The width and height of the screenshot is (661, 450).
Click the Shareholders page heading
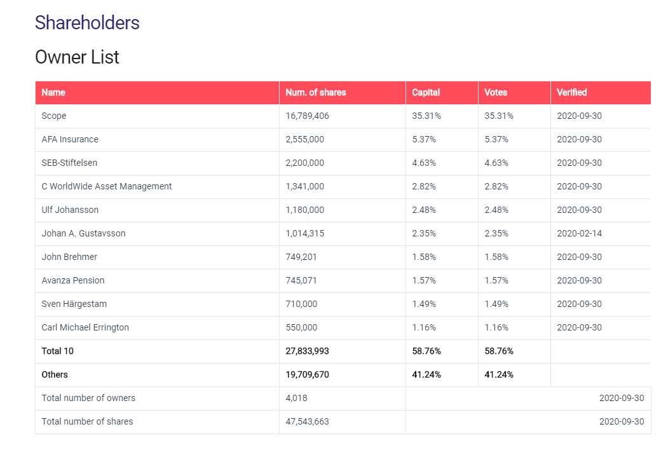[x=87, y=23]
